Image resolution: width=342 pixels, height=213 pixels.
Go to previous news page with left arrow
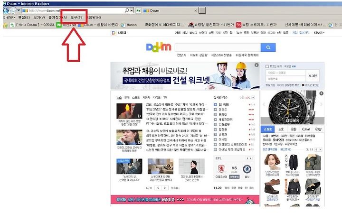click(158, 188)
